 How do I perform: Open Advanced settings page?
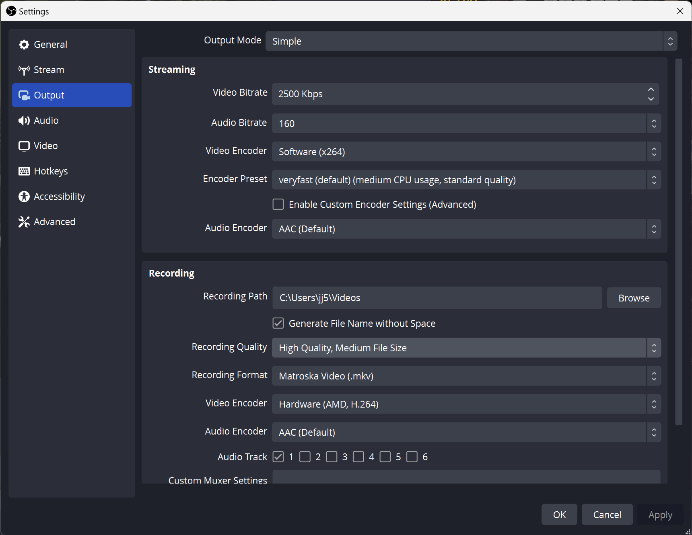pyautogui.click(x=72, y=222)
